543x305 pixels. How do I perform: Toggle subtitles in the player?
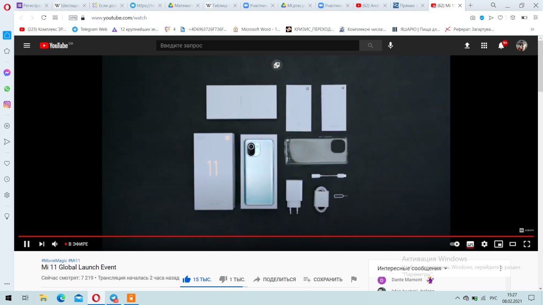tap(470, 244)
